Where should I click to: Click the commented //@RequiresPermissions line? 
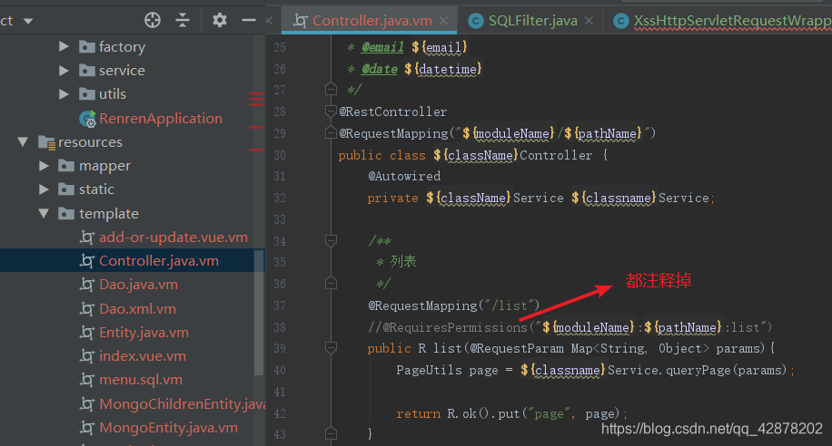coord(570,327)
